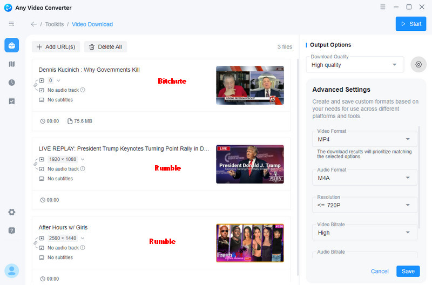Screen dimensions: 432x285
Task: Open the Audio Format M4A dropdown
Action: [x=364, y=178]
